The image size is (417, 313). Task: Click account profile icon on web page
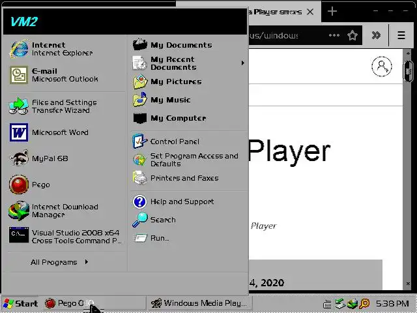click(x=382, y=67)
